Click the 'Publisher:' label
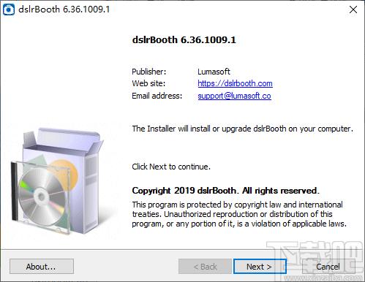Viewport: 365px width, 282px height. pos(149,72)
